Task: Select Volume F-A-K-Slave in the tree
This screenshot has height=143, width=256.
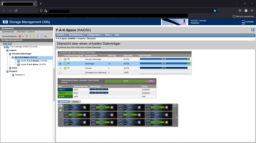Action: point(33,64)
